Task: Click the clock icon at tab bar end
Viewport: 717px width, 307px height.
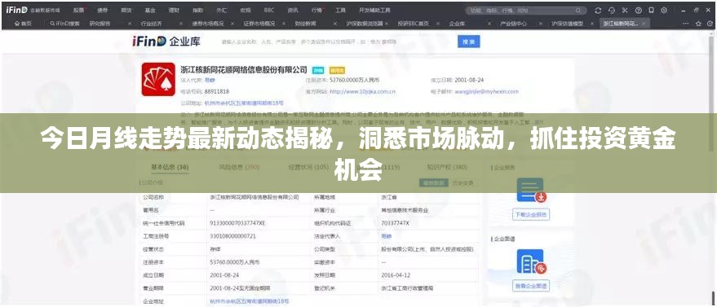Action: 710,24
